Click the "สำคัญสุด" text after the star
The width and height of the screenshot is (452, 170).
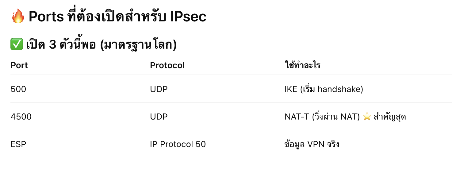click(390, 117)
